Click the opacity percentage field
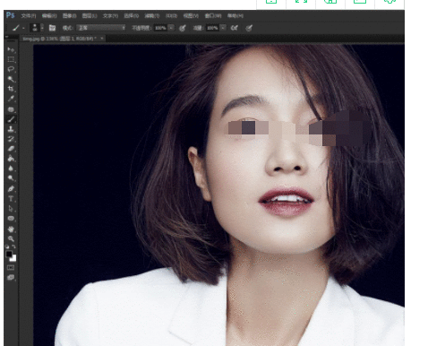The image size is (428, 346). 160,28
